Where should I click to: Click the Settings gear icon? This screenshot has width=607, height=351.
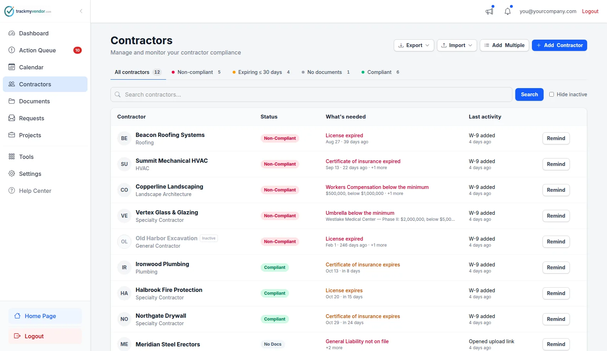pyautogui.click(x=12, y=174)
